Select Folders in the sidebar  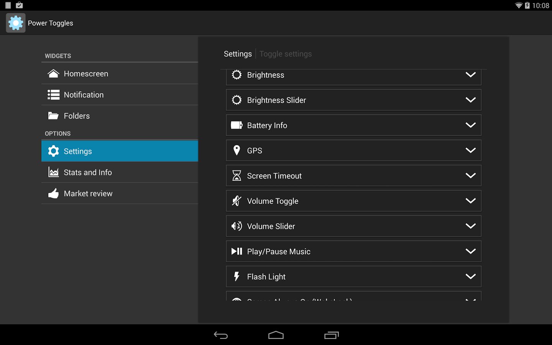120,116
